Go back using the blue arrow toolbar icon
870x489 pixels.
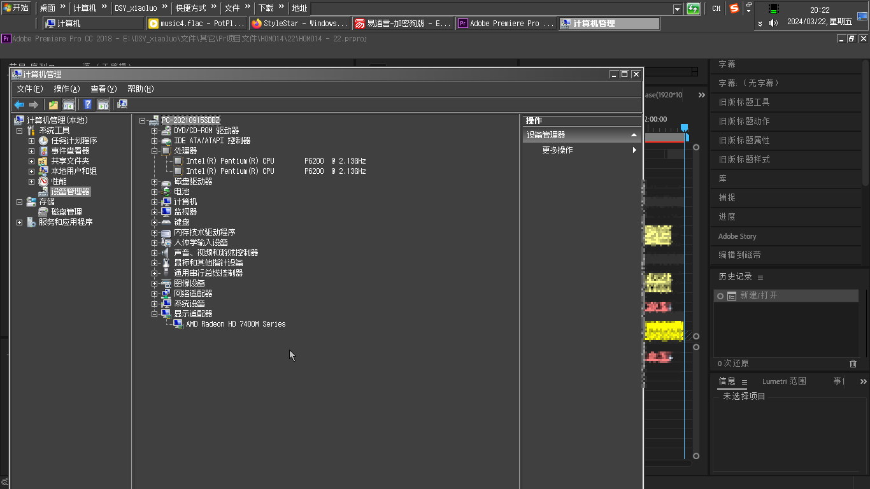19,104
